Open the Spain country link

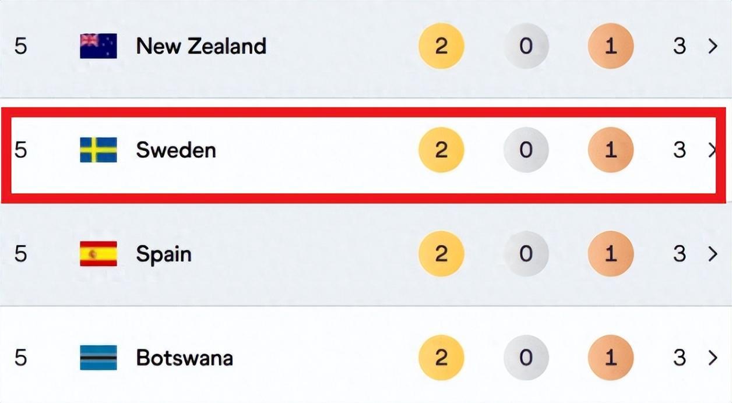click(164, 254)
